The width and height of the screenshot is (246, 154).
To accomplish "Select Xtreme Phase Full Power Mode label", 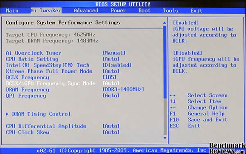I will [x=49, y=71].
